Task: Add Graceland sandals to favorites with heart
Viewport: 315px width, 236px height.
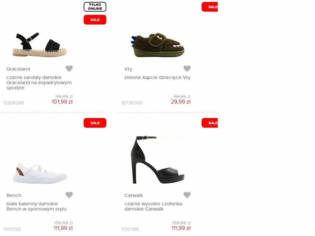Action: click(x=69, y=68)
